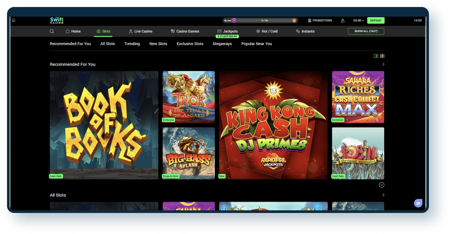Open All Slots section arrow

[x=383, y=195]
